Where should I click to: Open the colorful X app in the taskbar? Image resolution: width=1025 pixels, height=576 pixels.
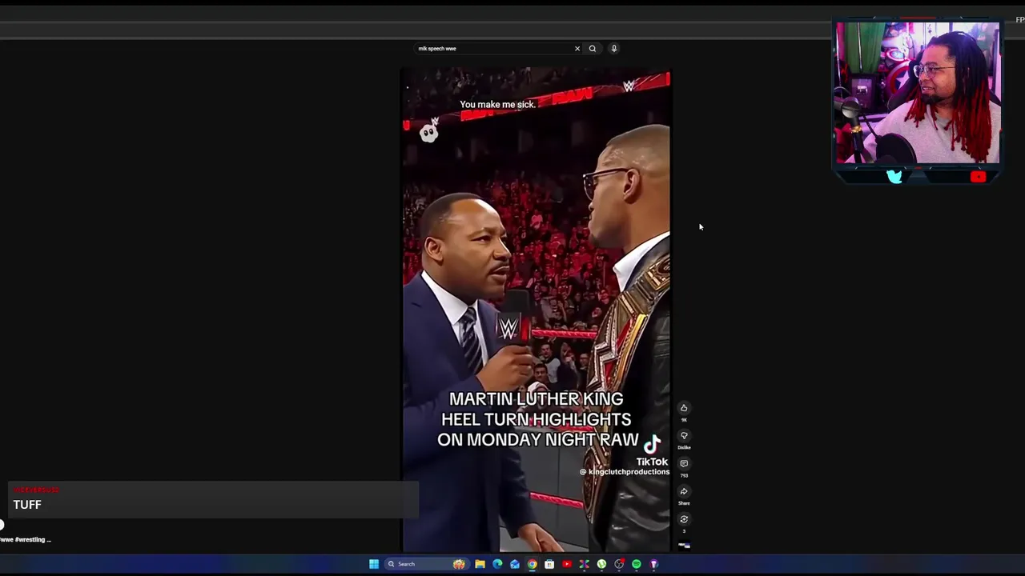click(x=584, y=564)
